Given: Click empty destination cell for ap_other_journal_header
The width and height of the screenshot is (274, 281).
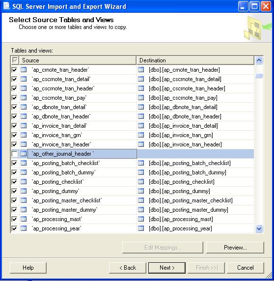Looking at the screenshot, I should (x=195, y=154).
